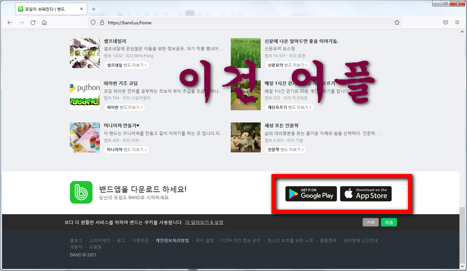Viewport: 467px width, 271px height.
Task: Download from the App Store badge
Action: (366, 194)
